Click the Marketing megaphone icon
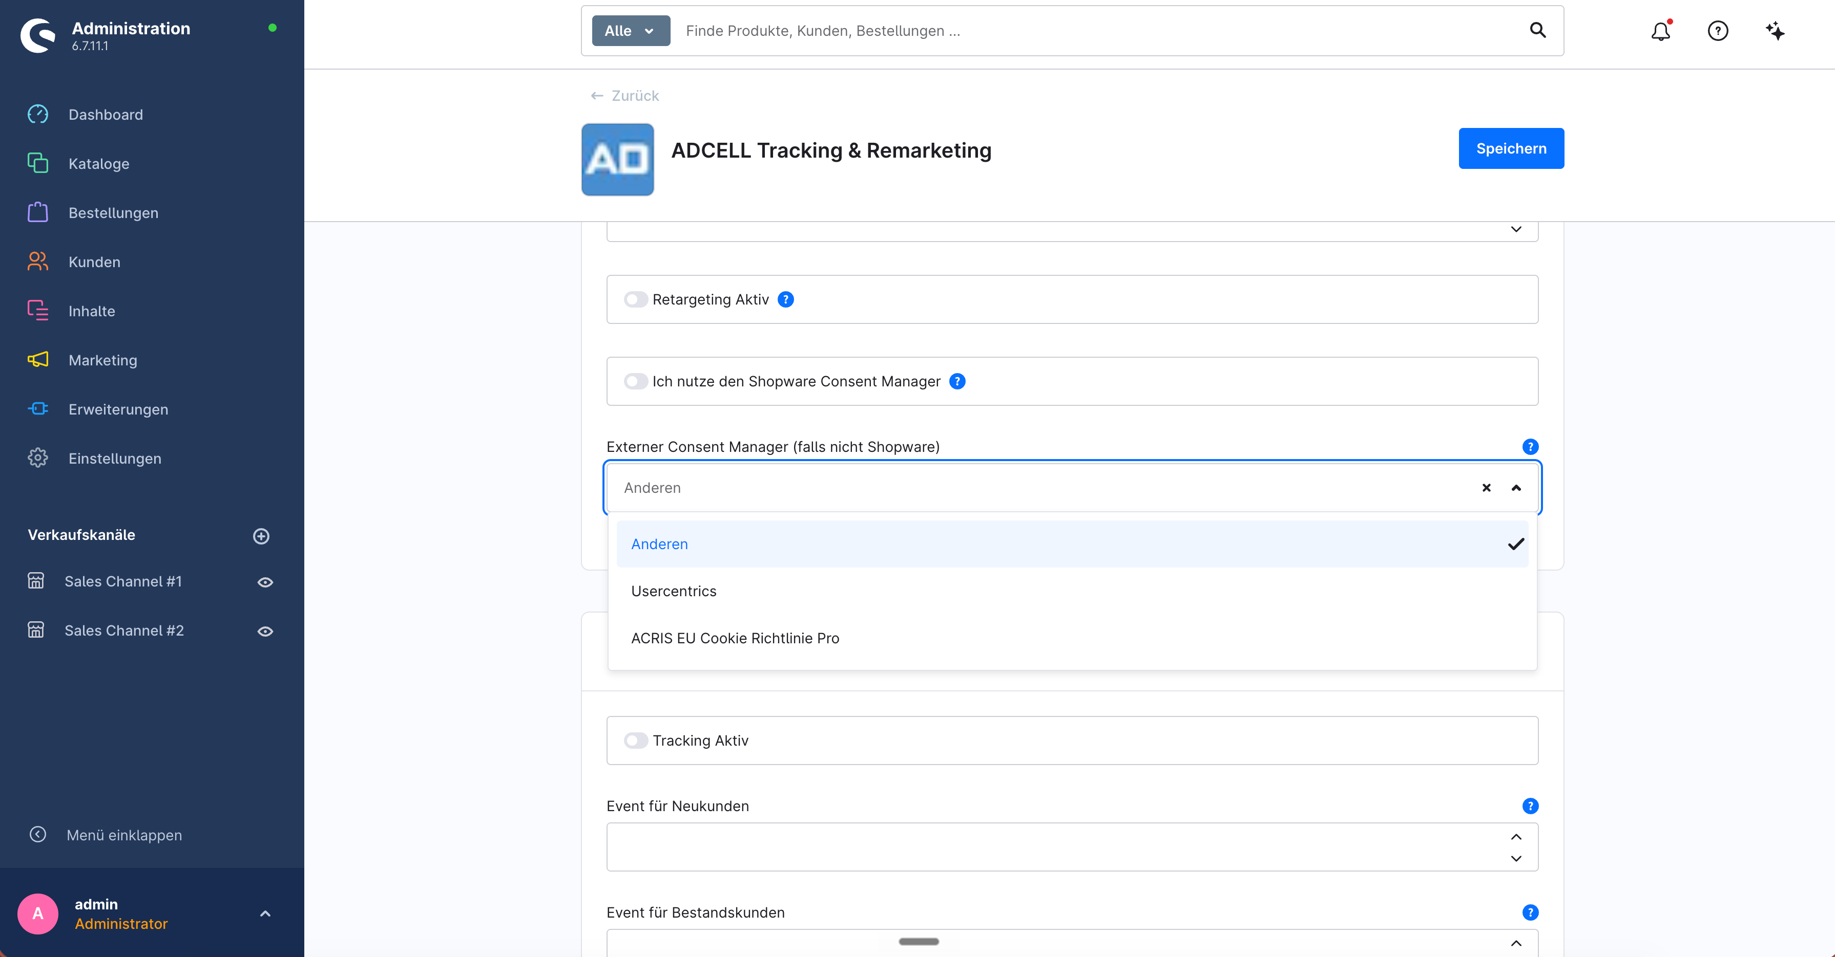1835x957 pixels. [38, 360]
